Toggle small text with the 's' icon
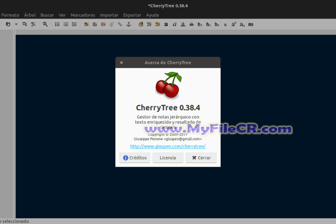Viewport: 336px width, 224px height. tap(225, 24)
